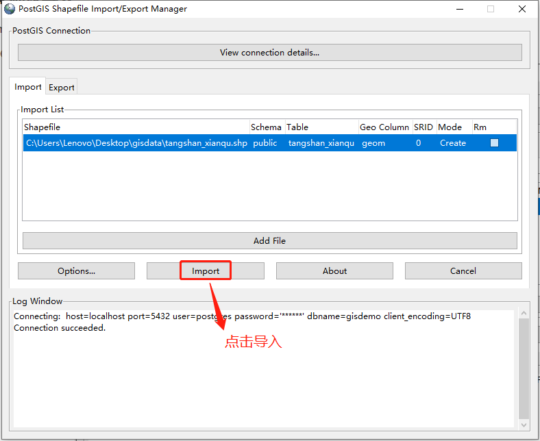Tick the Rm checkbox for tangshan_xianqu row
This screenshot has width=540, height=441.
pos(494,143)
